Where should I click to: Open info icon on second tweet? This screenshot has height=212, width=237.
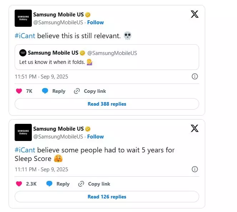[195, 169]
